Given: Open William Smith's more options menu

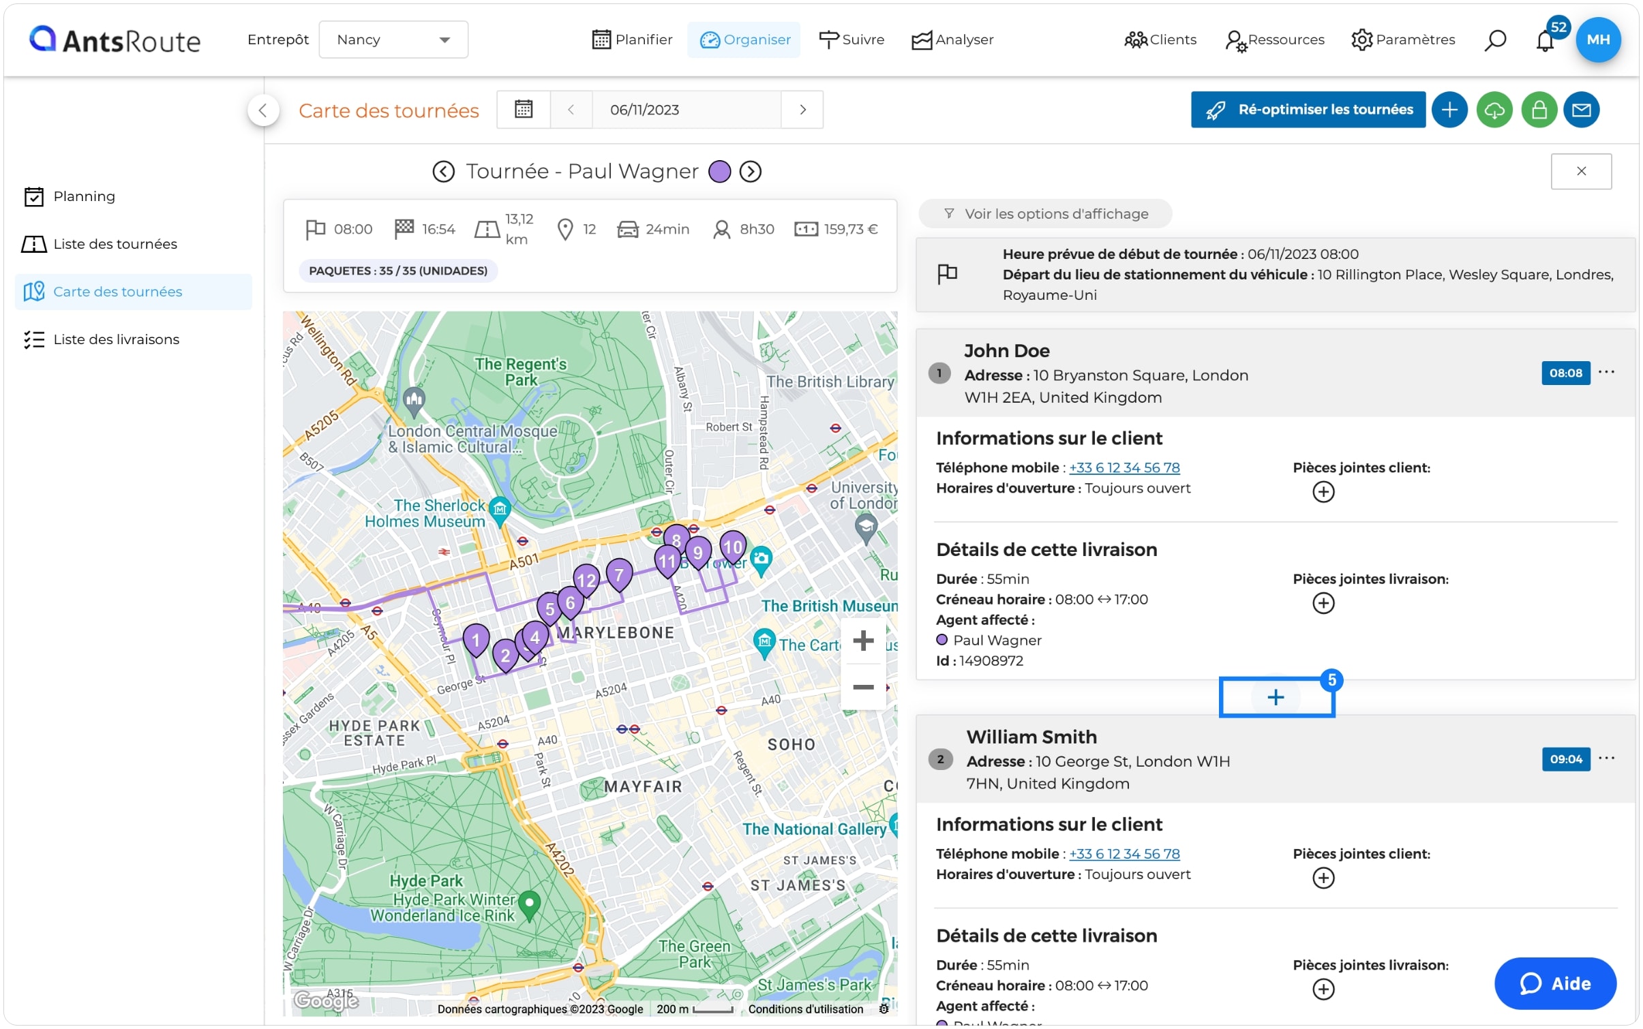Looking at the screenshot, I should click(1606, 758).
